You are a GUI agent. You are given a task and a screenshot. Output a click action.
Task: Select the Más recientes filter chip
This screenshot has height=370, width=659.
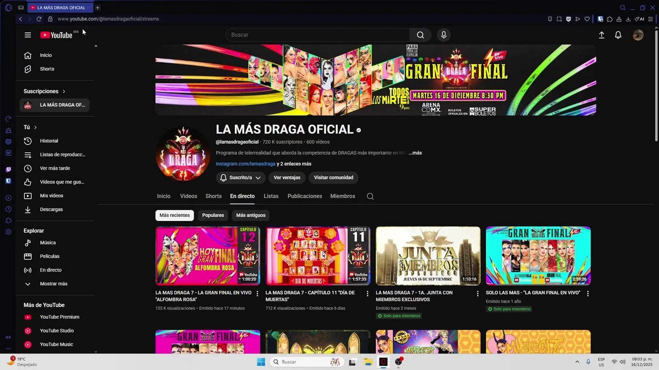pyautogui.click(x=175, y=215)
